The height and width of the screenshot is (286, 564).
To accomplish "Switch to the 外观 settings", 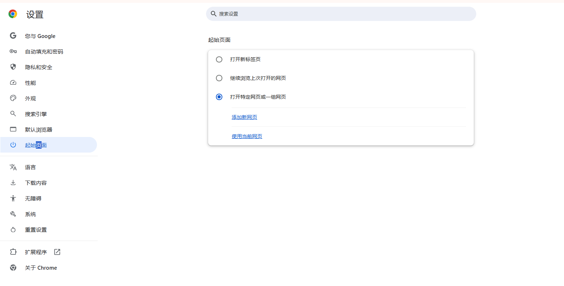I will pyautogui.click(x=49, y=98).
